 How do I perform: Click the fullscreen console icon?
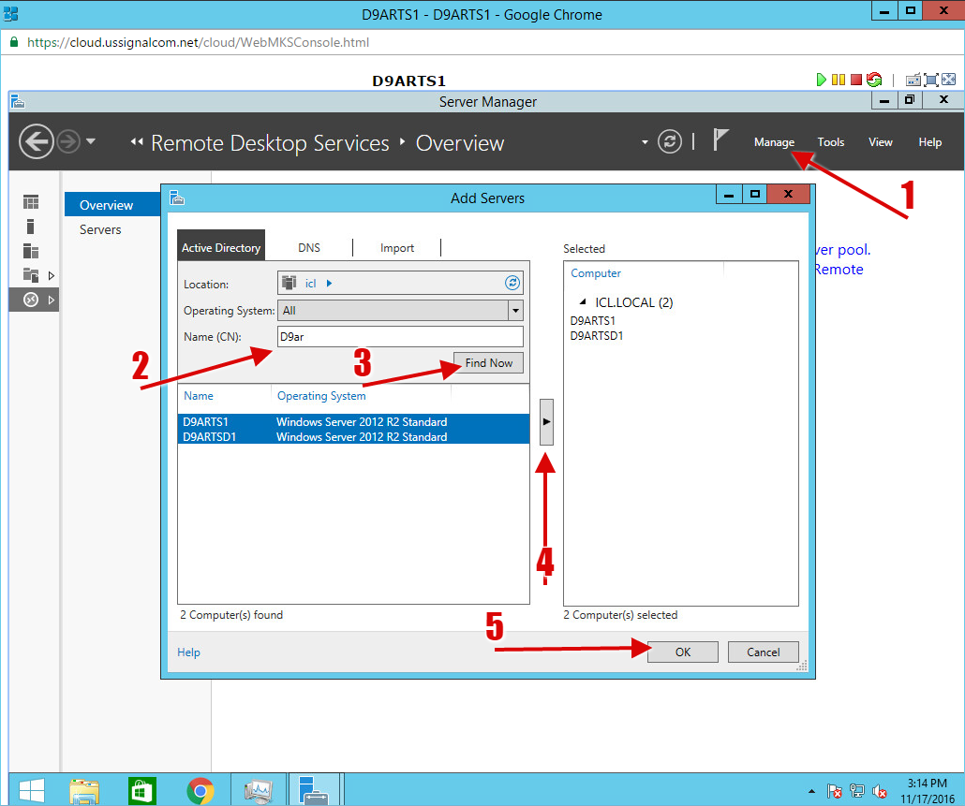[931, 80]
